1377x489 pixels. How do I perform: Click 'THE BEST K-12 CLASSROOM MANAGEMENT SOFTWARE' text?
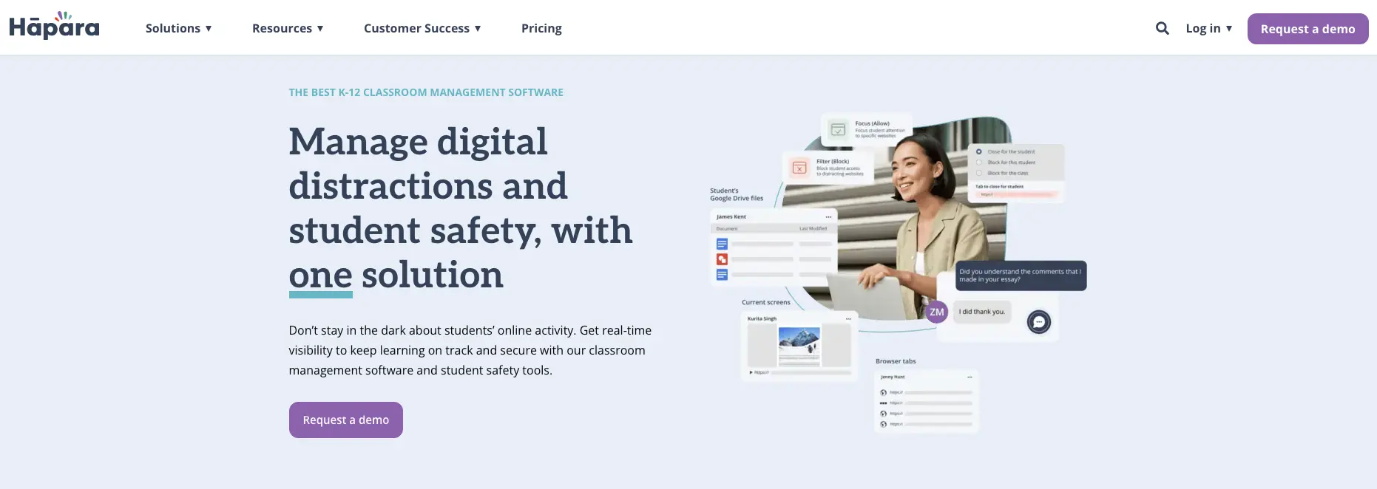click(426, 92)
